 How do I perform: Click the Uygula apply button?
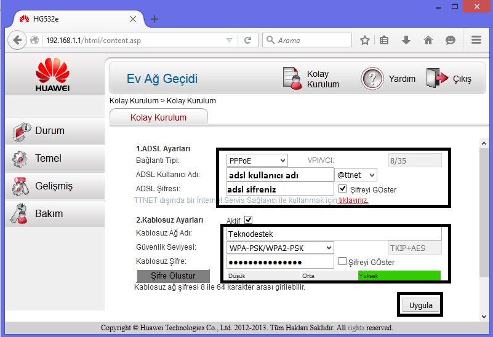(421, 305)
